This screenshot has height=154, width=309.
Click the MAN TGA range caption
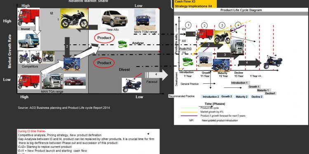click(52, 91)
